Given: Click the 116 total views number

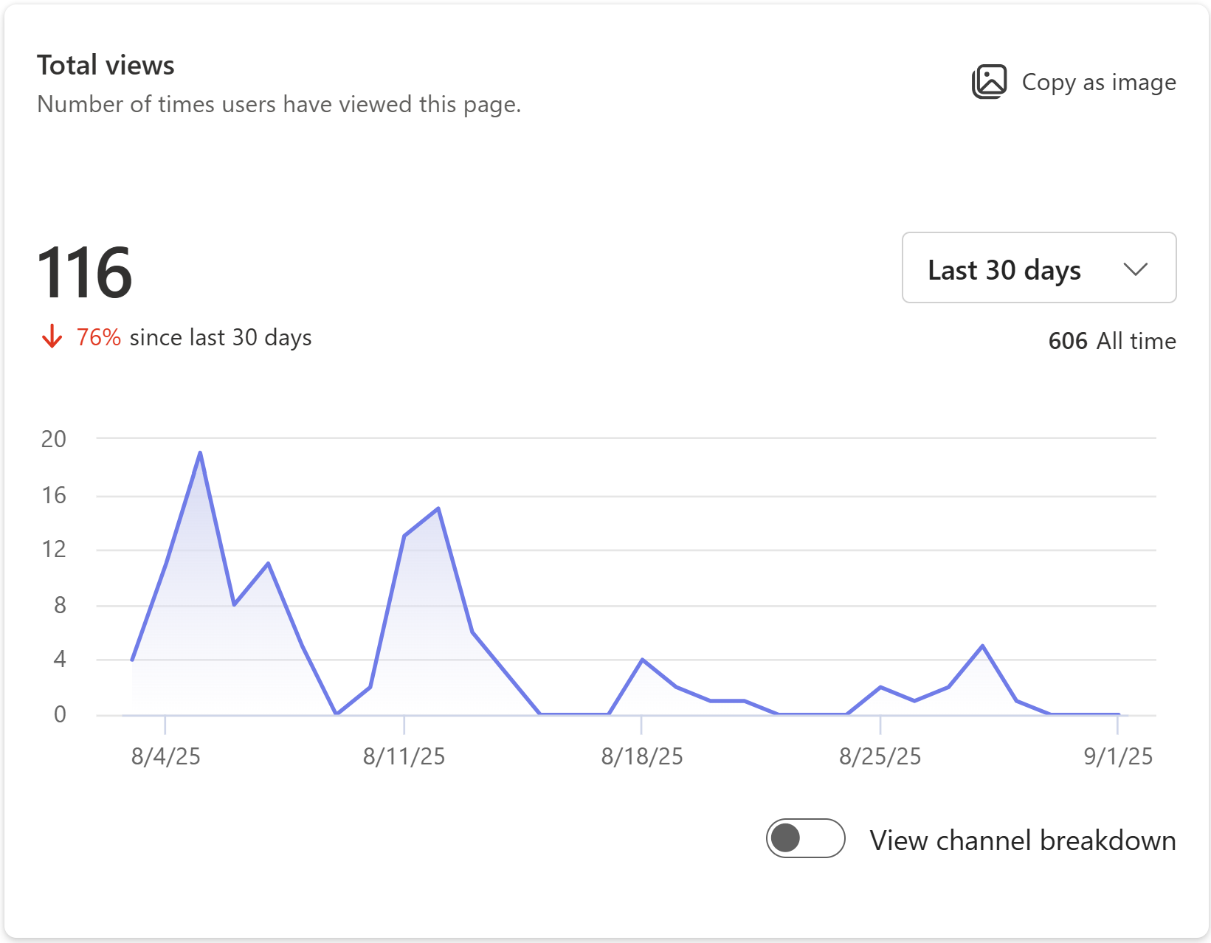Looking at the screenshot, I should 84,274.
